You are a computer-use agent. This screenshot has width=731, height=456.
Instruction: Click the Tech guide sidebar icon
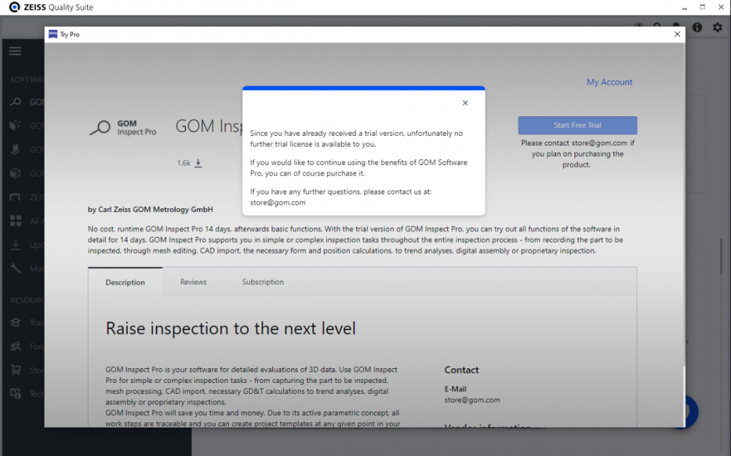point(15,394)
